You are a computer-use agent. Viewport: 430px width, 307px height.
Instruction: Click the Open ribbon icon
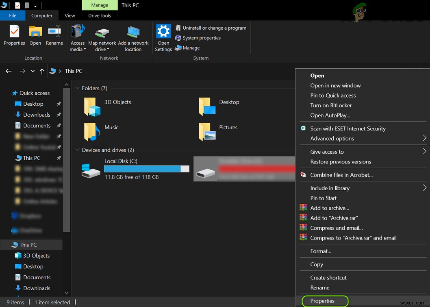(x=35, y=35)
